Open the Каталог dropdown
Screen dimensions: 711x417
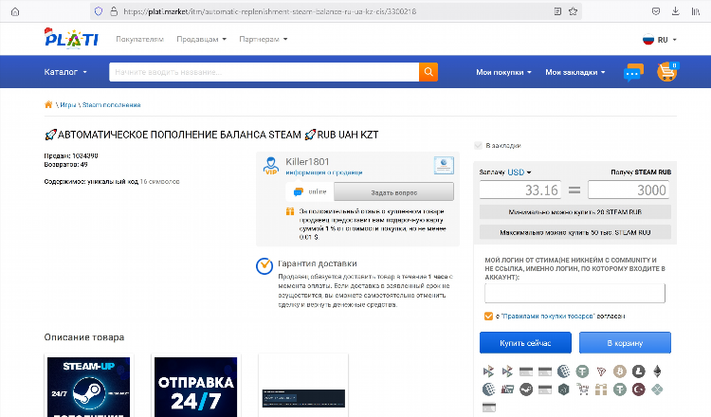click(x=65, y=72)
